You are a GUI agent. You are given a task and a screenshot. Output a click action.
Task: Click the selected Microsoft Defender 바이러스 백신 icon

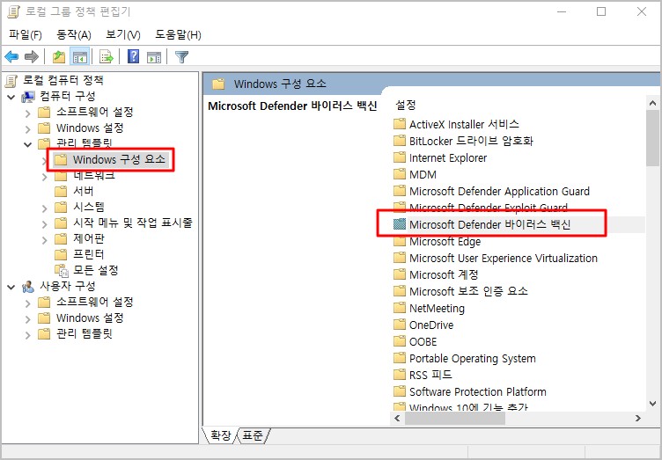coord(400,224)
